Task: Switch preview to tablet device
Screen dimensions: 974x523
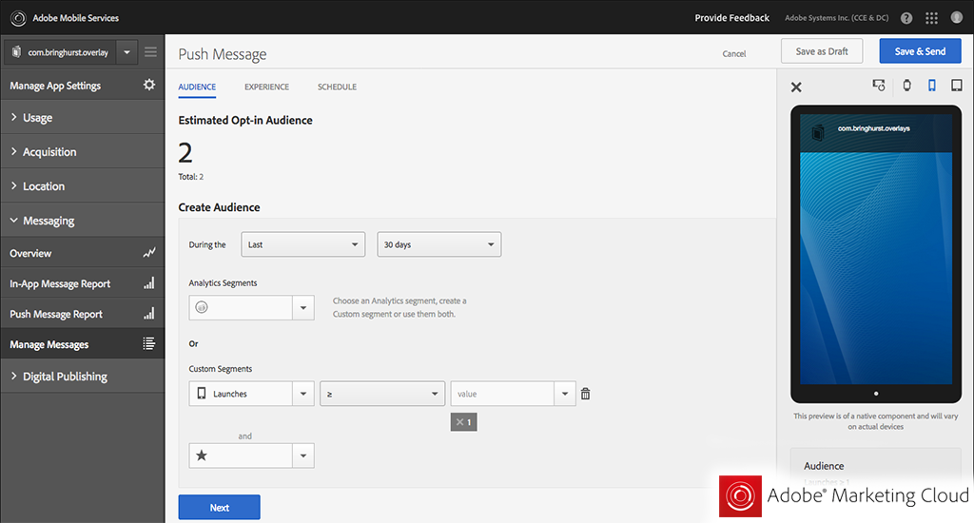Action: pos(956,87)
